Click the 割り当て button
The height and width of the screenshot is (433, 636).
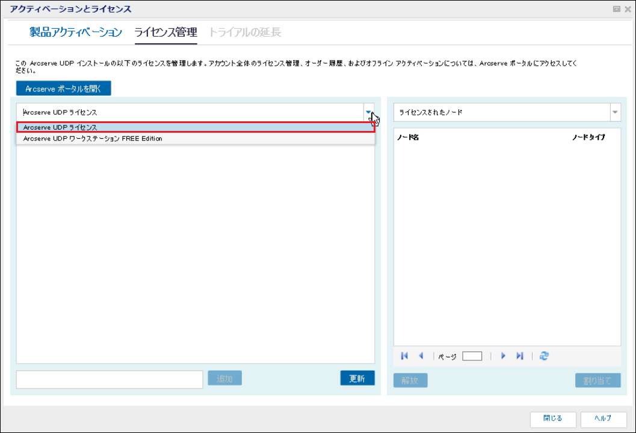597,380
